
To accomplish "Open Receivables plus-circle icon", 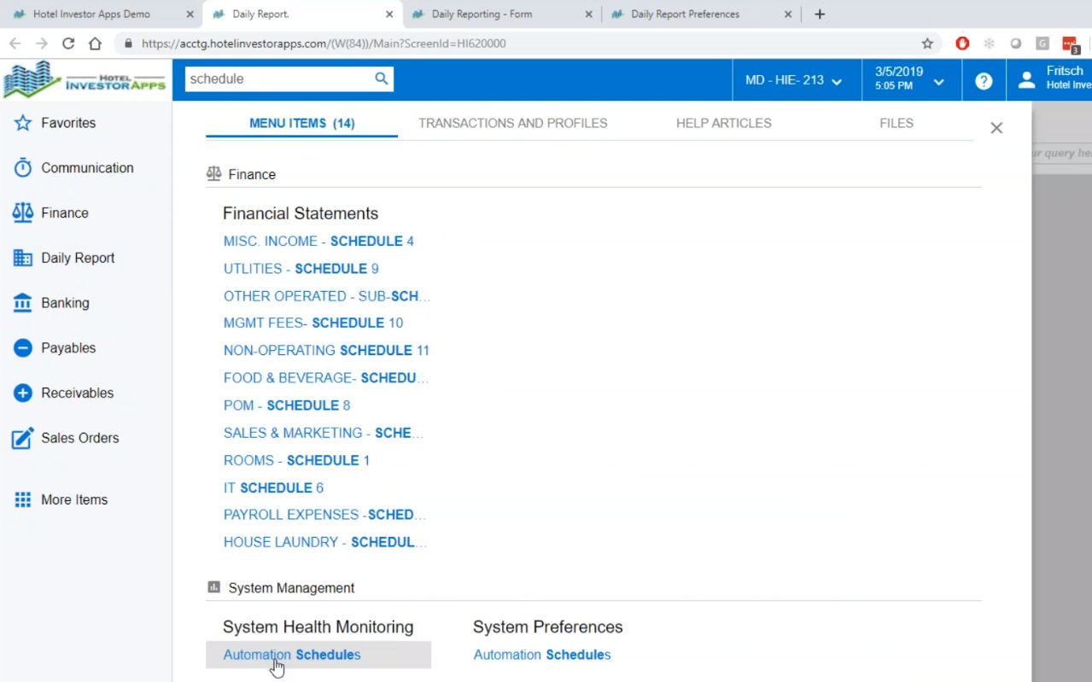I will (23, 393).
